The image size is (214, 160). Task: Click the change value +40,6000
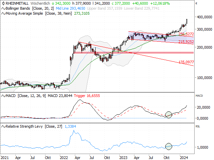140,3
